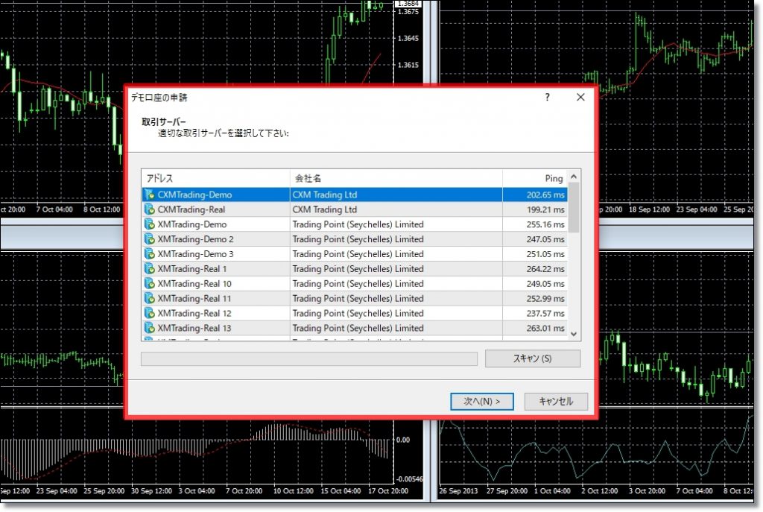Close the デモ口座の申請 dialog
Screen dimensions: 763x512
tap(580, 97)
